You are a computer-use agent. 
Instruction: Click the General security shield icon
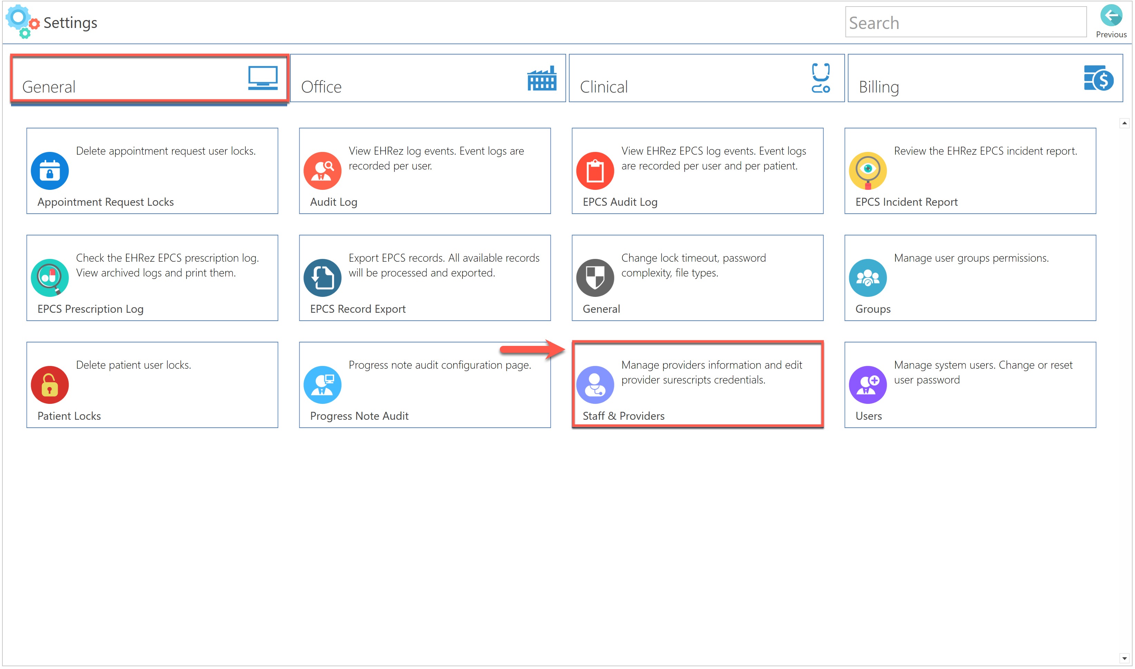pyautogui.click(x=595, y=278)
